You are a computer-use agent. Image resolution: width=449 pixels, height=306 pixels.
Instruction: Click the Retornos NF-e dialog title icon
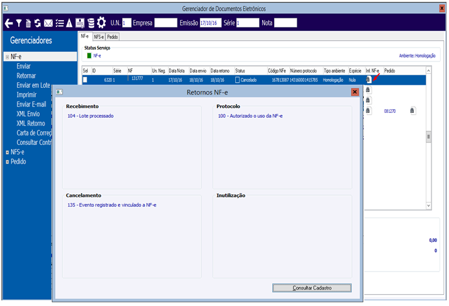pos(60,92)
